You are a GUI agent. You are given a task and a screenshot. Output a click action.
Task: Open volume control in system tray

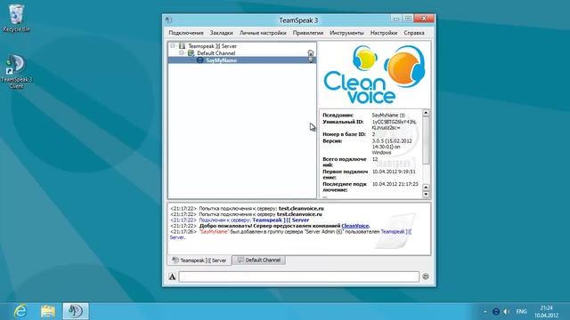pyautogui.click(x=507, y=312)
